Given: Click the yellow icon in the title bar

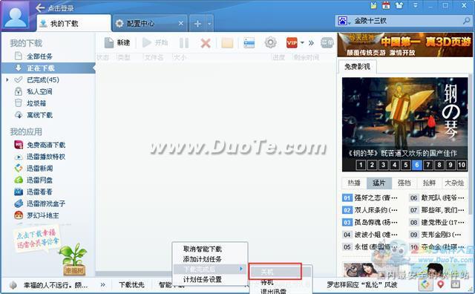Looking at the screenshot, I should click(373, 5).
